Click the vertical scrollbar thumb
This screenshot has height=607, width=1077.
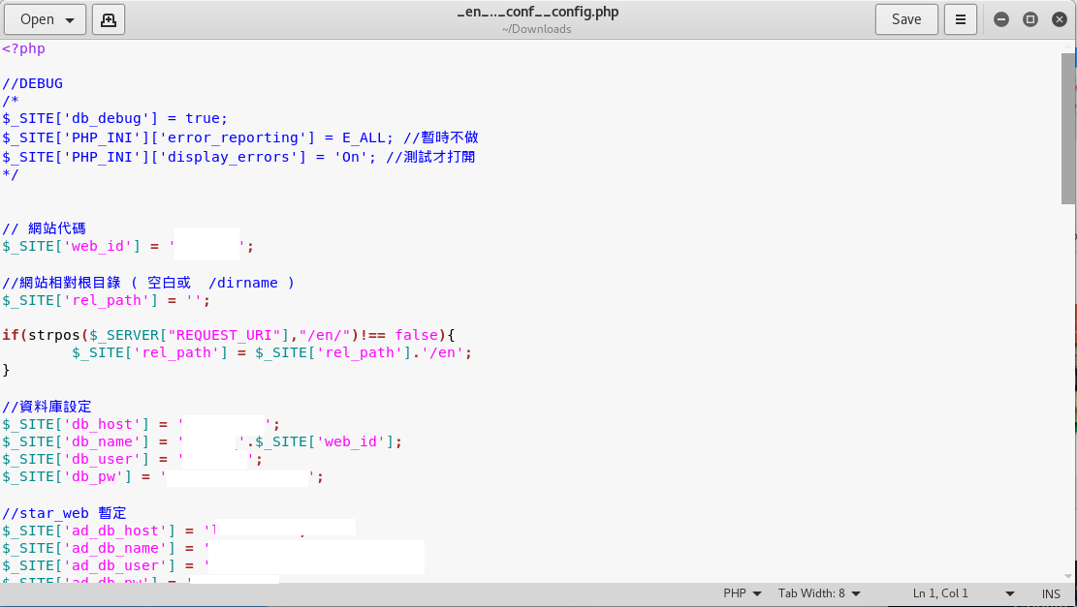pyautogui.click(x=1068, y=128)
